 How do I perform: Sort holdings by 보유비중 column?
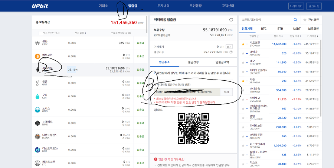pos(81,33)
